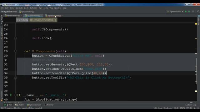The width and height of the screenshot is (200, 112).
Task: Click the Window class breadcrumb
Action: [22, 20]
